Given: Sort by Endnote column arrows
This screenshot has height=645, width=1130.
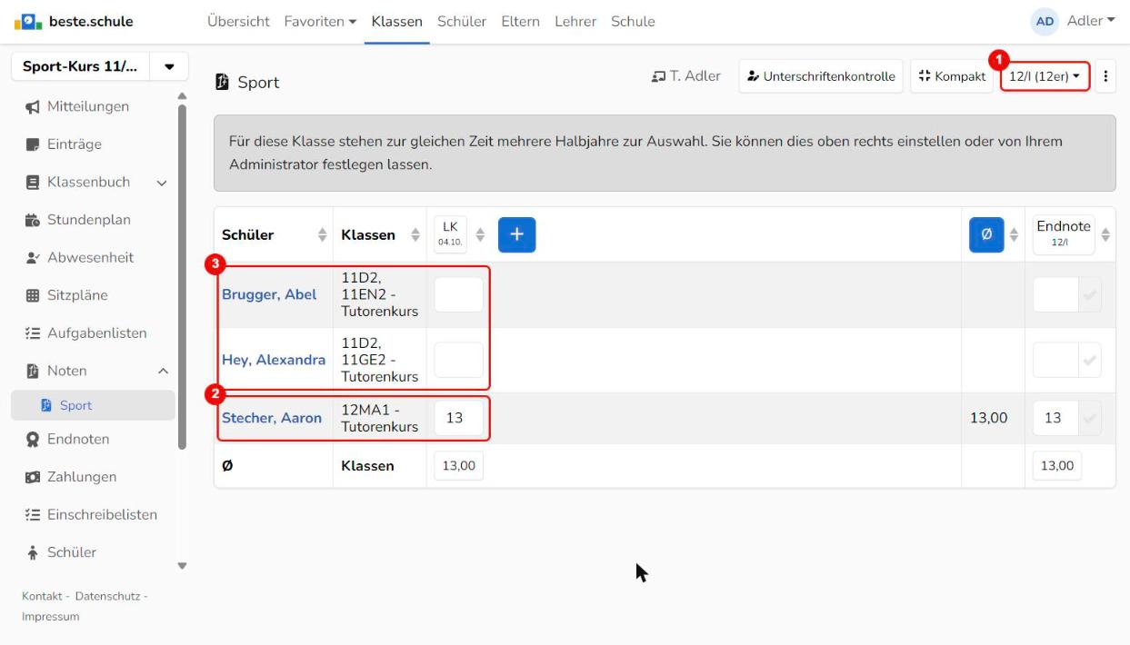Looking at the screenshot, I should pyautogui.click(x=1106, y=235).
